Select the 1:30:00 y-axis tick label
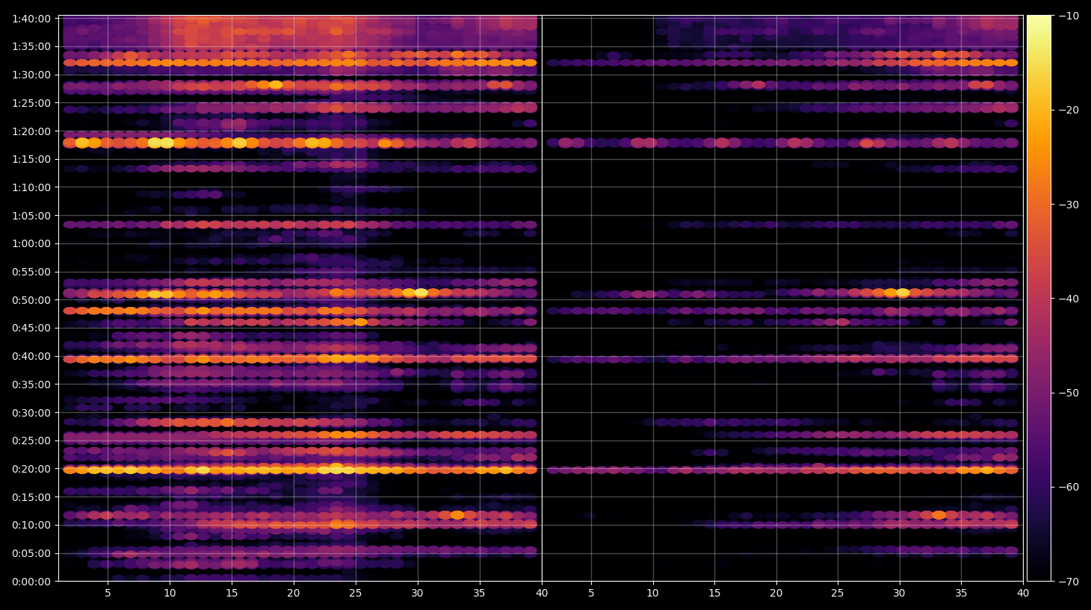The height and width of the screenshot is (610, 1091). tap(31, 75)
